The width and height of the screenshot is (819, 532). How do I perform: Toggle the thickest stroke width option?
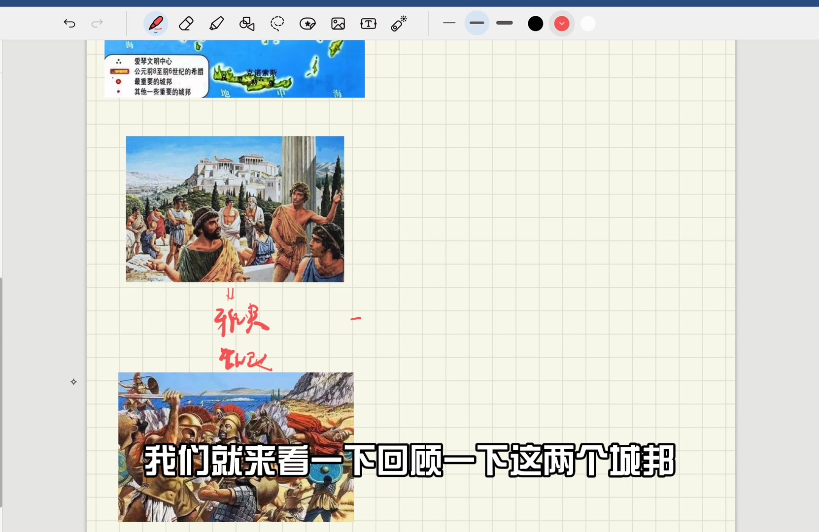point(504,23)
